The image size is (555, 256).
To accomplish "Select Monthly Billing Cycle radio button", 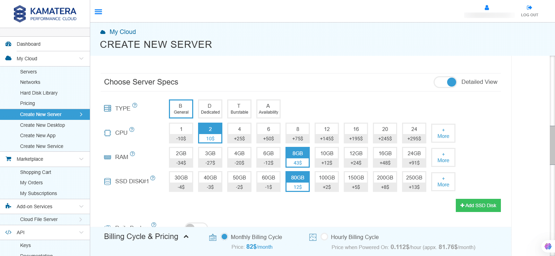I will [224, 237].
